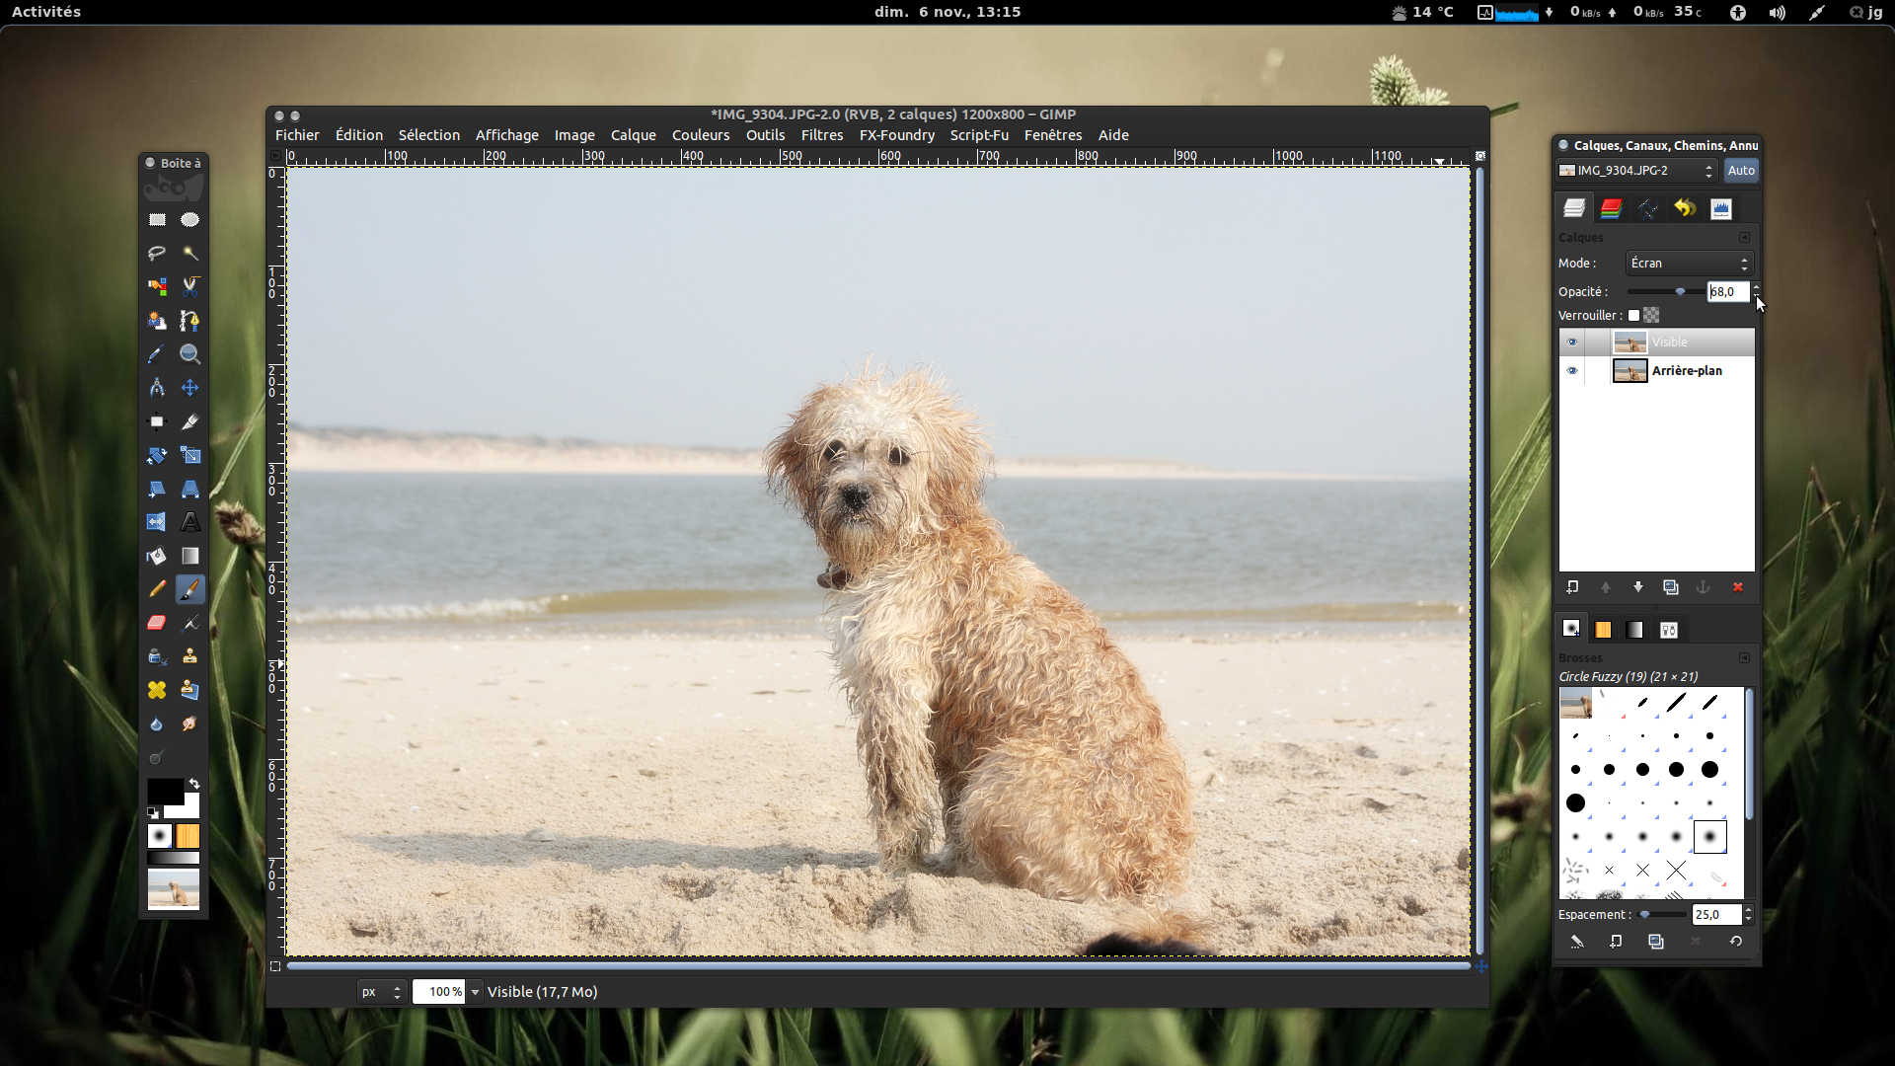This screenshot has width=1895, height=1066.
Task: Open the IMG_9304.JPG-2 image selector dropdown
Action: [1635, 171]
